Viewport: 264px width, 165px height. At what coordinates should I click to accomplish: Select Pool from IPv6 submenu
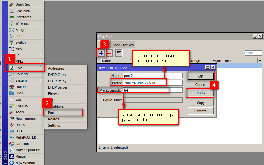click(x=51, y=113)
